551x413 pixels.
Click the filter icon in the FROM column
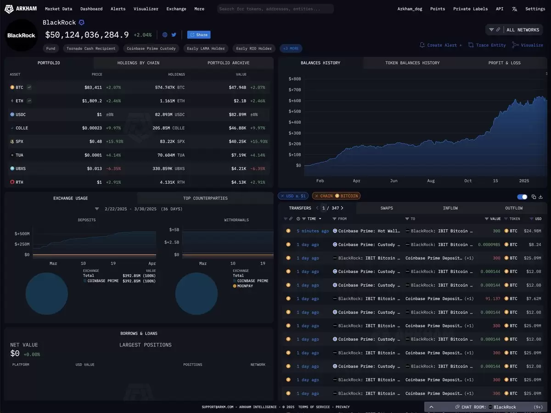pos(335,219)
